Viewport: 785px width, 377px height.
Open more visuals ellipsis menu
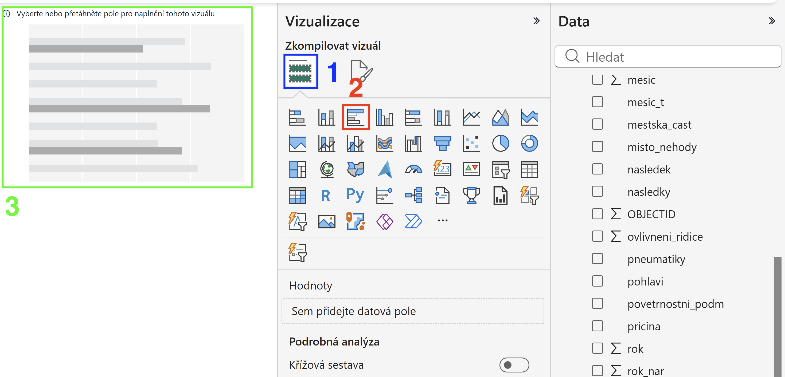click(443, 220)
